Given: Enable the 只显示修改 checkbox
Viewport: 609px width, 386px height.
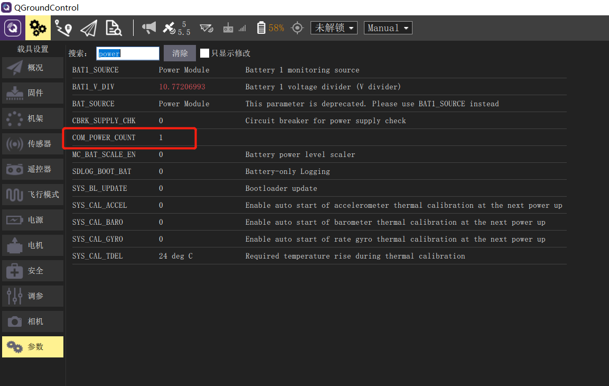Looking at the screenshot, I should [204, 53].
